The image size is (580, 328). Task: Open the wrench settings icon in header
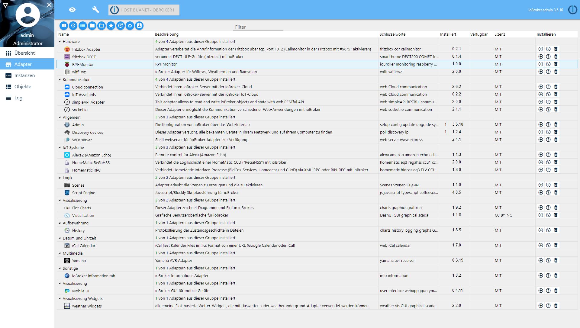(x=95, y=10)
